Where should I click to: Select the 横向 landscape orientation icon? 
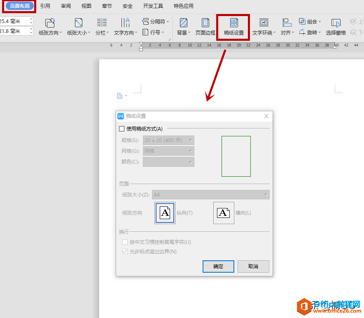tap(224, 213)
